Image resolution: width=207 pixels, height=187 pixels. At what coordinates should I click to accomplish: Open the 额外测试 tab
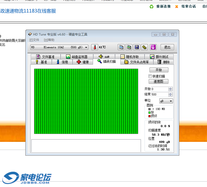(159, 57)
